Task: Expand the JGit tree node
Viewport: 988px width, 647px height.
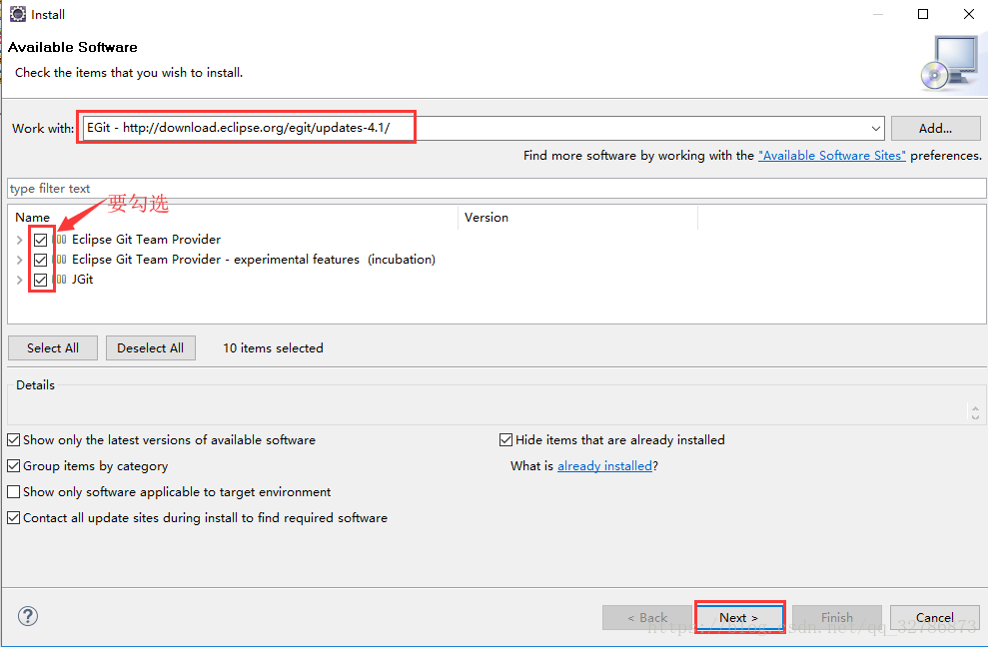Action: pyautogui.click(x=20, y=281)
